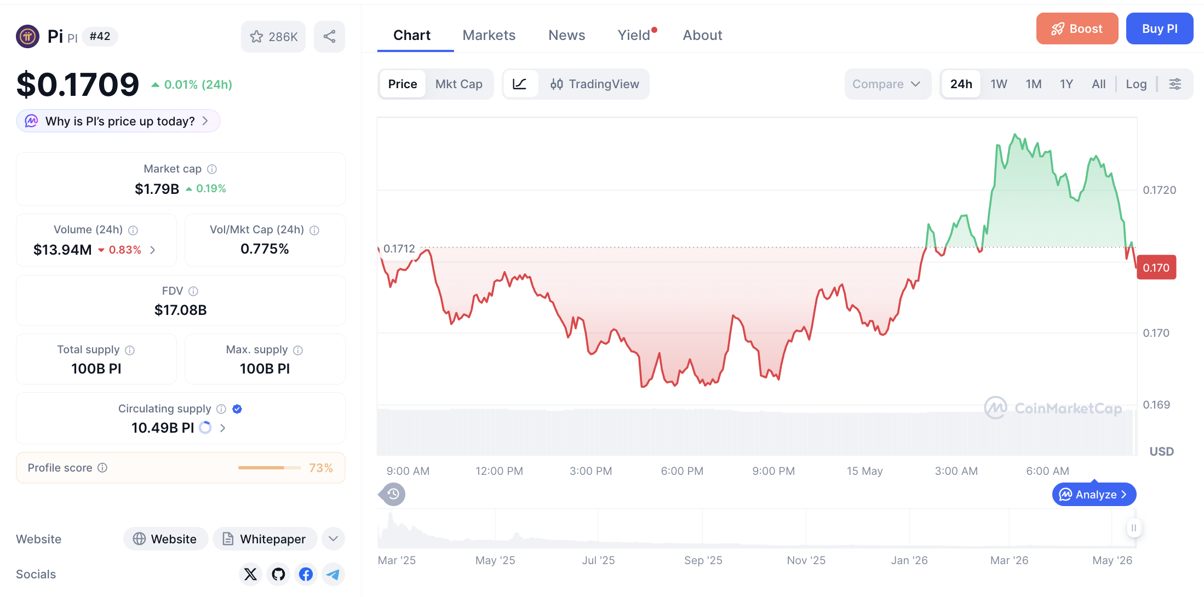Set chart range to 1W

tap(999, 84)
